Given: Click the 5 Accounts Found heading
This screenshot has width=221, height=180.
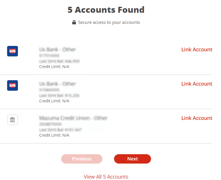Looking at the screenshot, I should click(106, 10).
